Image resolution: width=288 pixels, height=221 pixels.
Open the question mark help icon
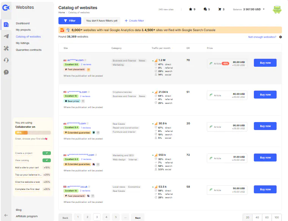pos(6,72)
